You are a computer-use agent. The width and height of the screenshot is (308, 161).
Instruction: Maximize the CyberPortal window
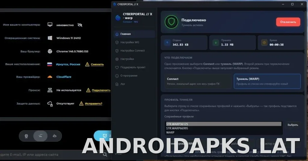pos(292,4)
